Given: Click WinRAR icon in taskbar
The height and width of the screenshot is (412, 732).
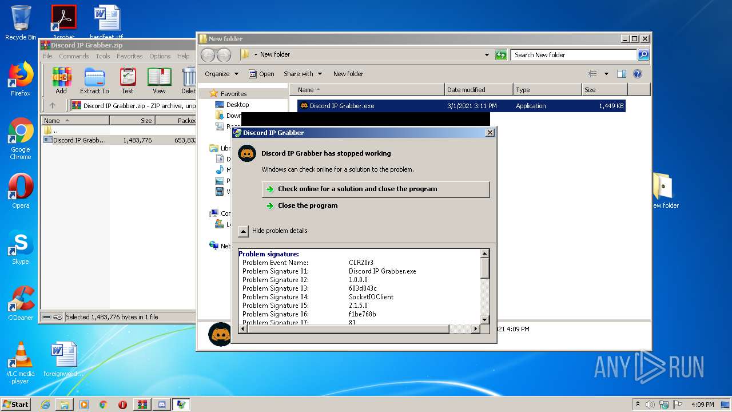Looking at the screenshot, I should 142,405.
